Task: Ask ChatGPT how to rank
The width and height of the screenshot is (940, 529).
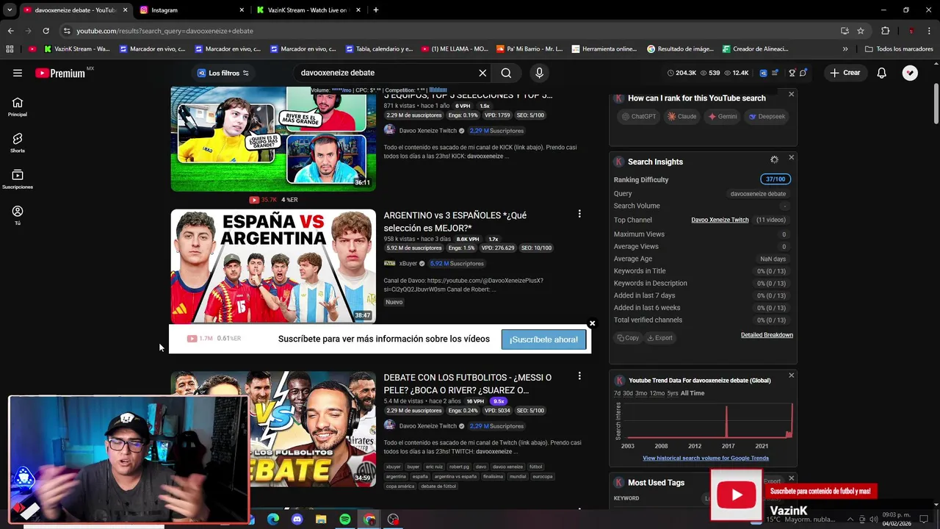Action: coord(638,116)
